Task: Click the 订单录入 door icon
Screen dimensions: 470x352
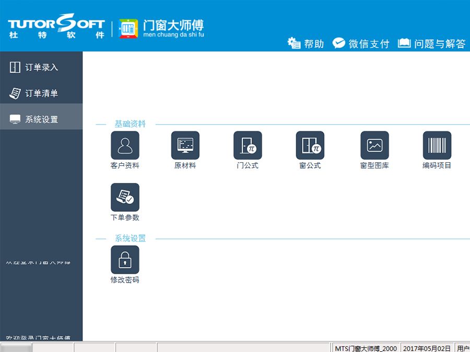Action: tap(15, 67)
